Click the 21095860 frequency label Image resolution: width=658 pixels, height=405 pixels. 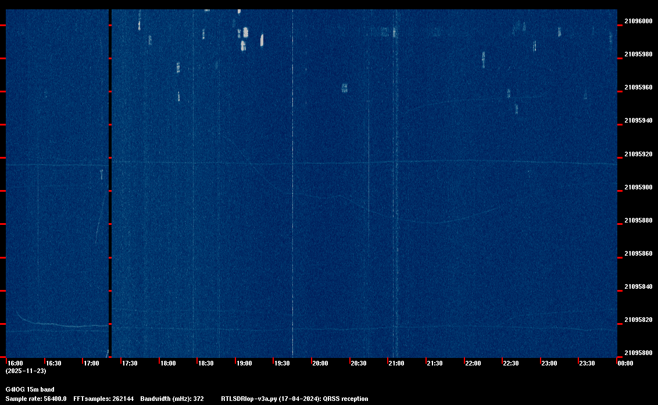(x=638, y=253)
